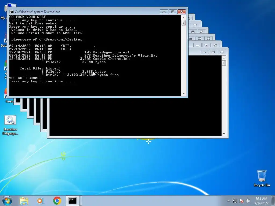
Task: Open the volume speaker tray icon
Action: click(x=248, y=201)
